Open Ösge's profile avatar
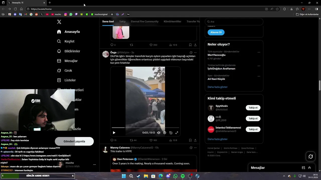 (x=106, y=54)
